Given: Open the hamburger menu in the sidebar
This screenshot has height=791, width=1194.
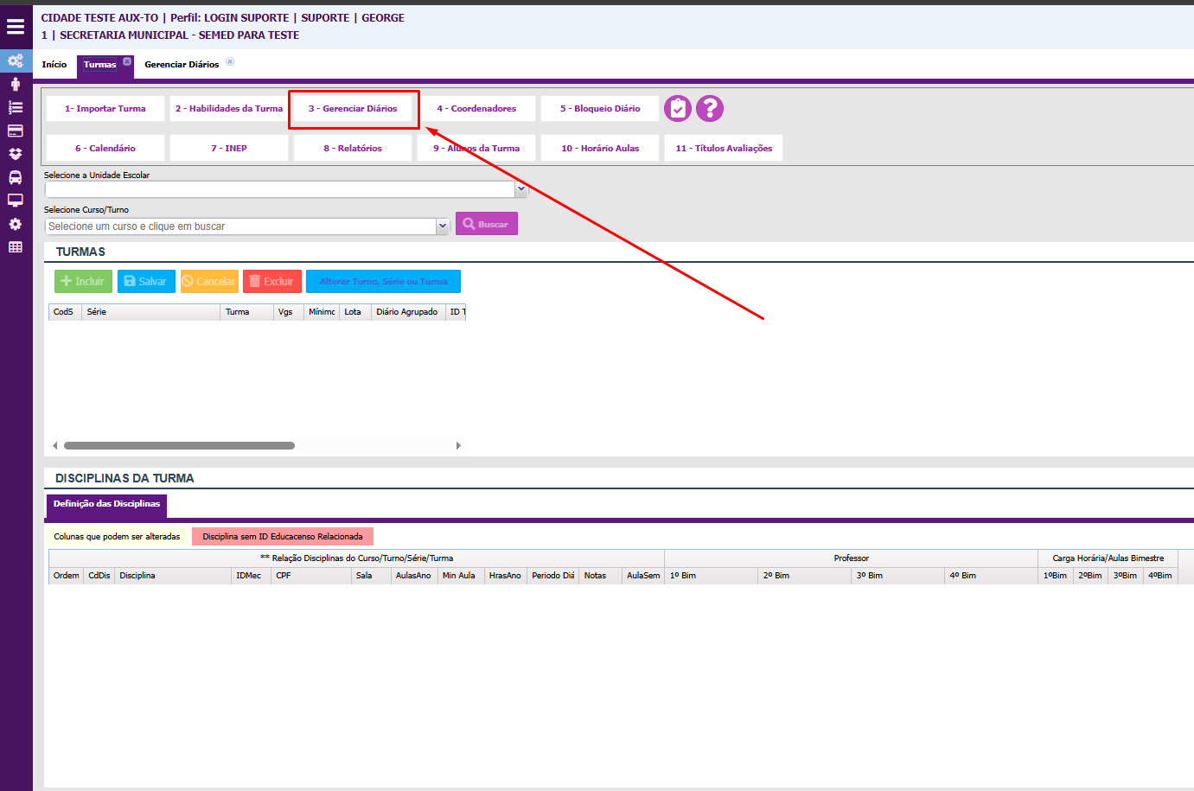Looking at the screenshot, I should click(x=16, y=26).
